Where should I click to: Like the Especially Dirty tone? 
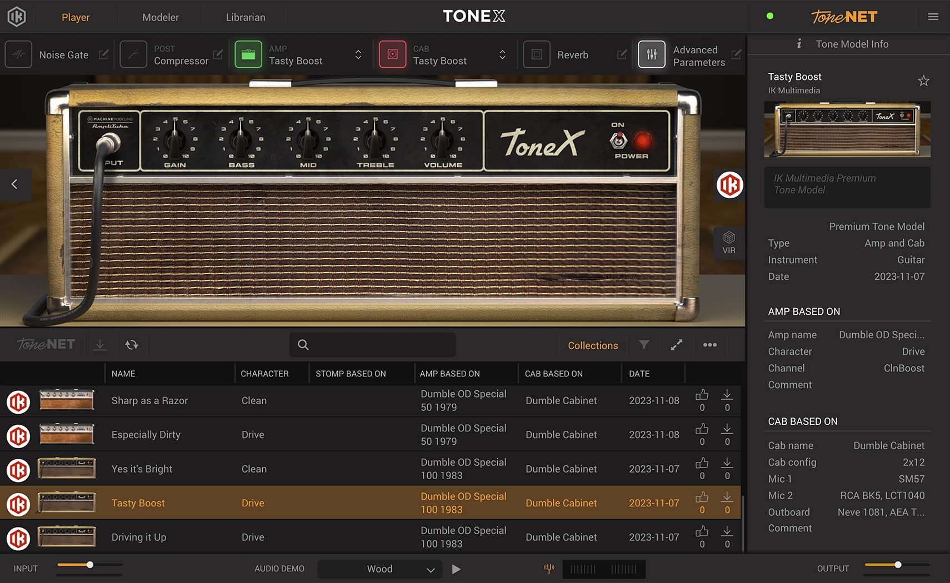(702, 429)
